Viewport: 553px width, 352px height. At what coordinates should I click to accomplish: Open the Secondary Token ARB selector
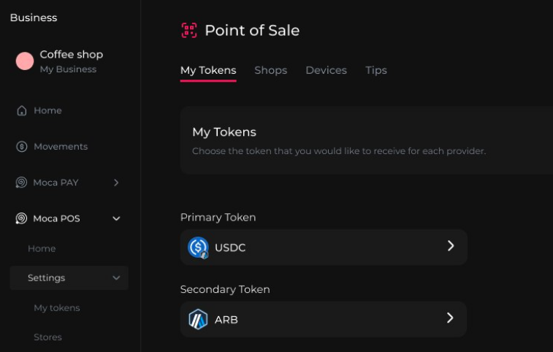[x=323, y=319]
